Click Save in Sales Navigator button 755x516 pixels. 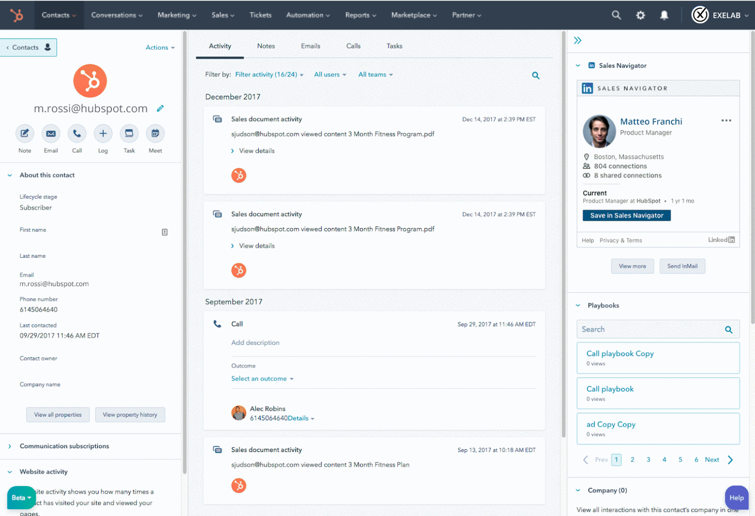[x=627, y=216]
